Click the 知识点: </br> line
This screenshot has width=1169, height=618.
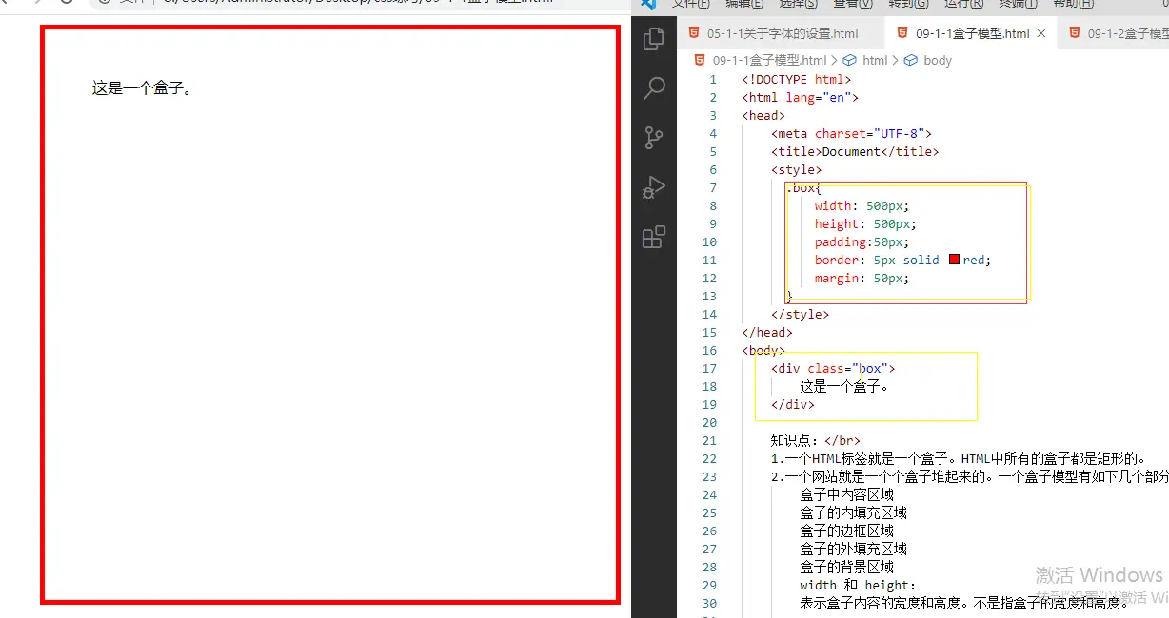pos(816,440)
